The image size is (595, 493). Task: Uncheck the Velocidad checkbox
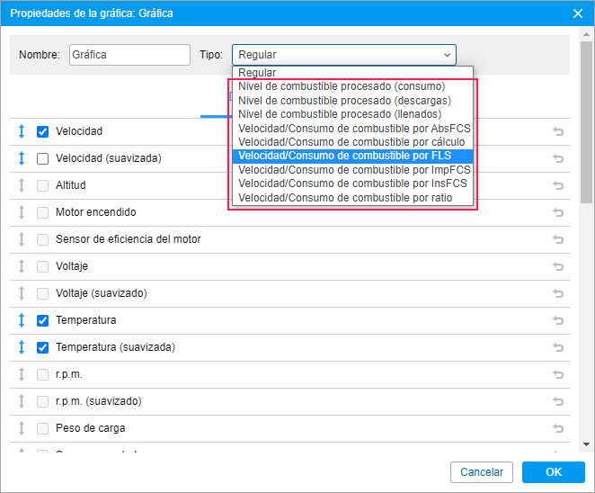click(x=42, y=131)
